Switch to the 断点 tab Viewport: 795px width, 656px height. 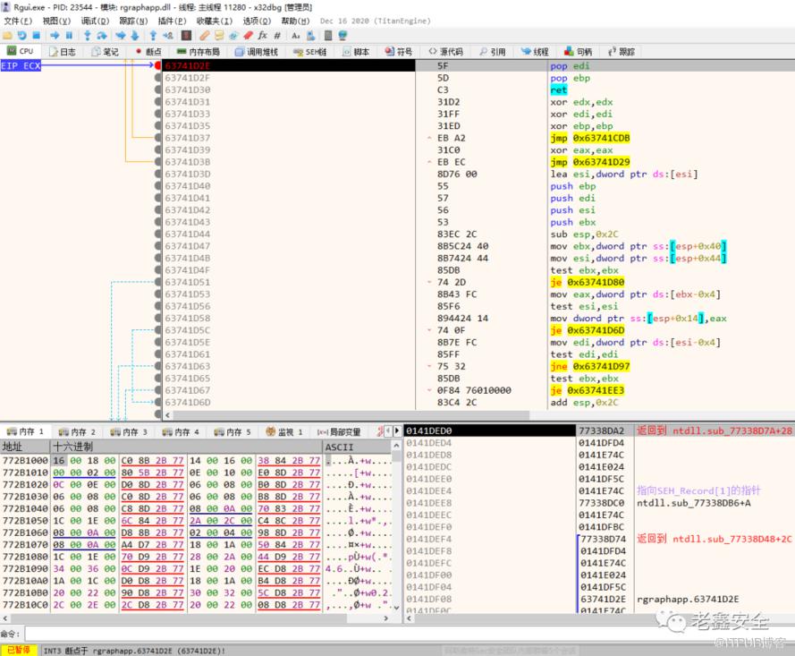[x=148, y=52]
